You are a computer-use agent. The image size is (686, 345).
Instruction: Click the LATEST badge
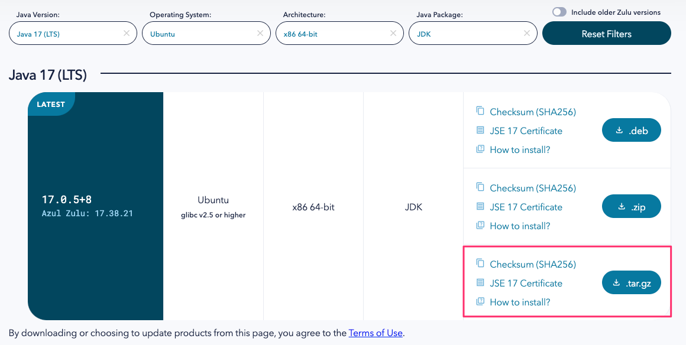pyautogui.click(x=51, y=104)
